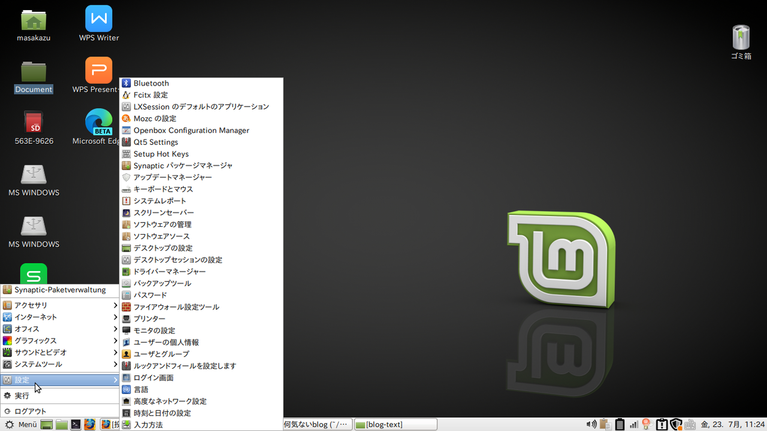
Task: Open the system report tray icon
Action: click(662, 424)
